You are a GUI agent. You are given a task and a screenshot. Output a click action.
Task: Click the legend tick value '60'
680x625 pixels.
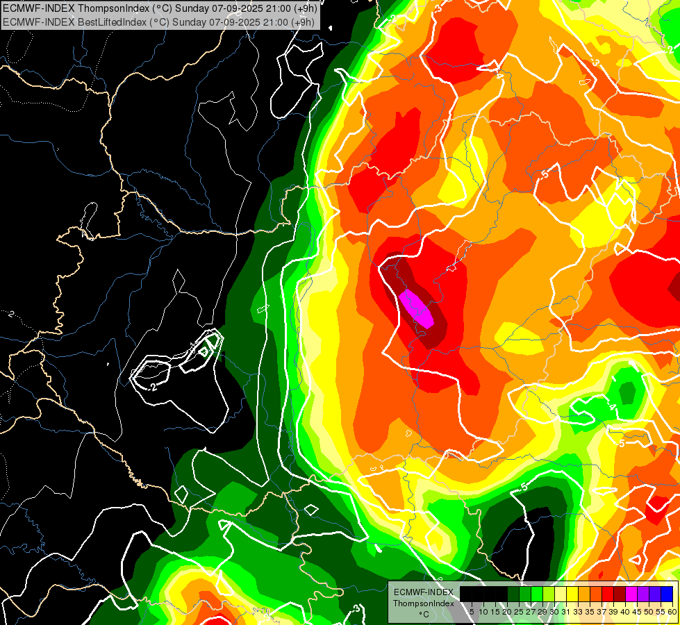point(672,612)
